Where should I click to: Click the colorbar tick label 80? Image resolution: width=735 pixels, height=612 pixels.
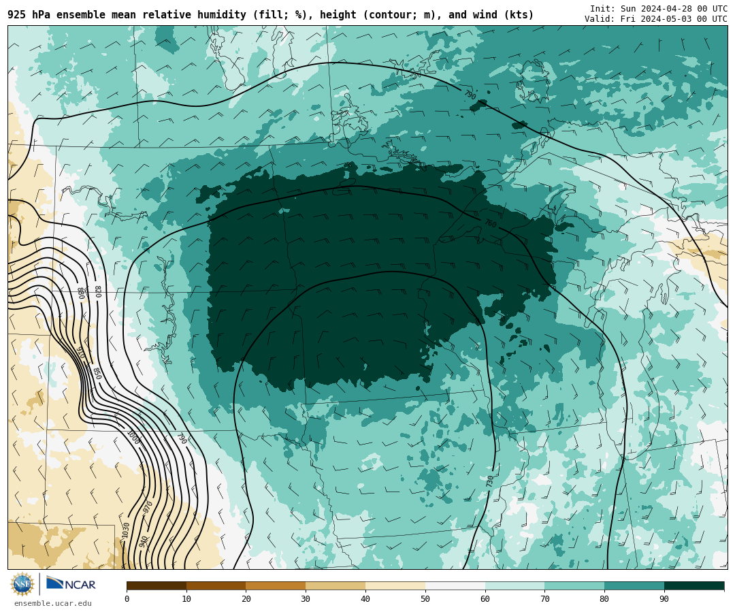point(604,599)
